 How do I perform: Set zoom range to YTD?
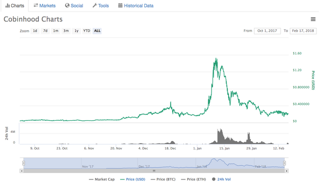coord(87,31)
